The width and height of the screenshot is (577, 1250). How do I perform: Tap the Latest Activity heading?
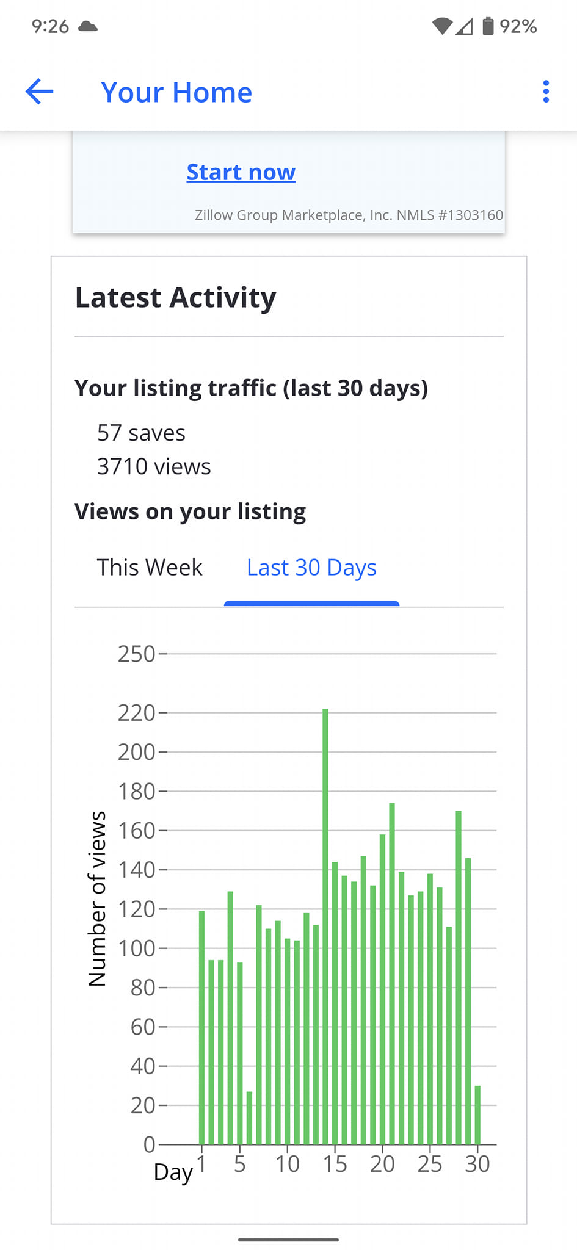click(x=175, y=298)
